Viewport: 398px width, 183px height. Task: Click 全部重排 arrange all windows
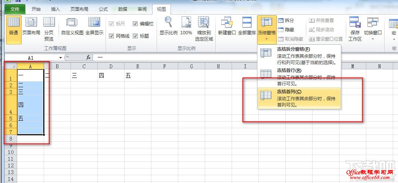[247, 26]
